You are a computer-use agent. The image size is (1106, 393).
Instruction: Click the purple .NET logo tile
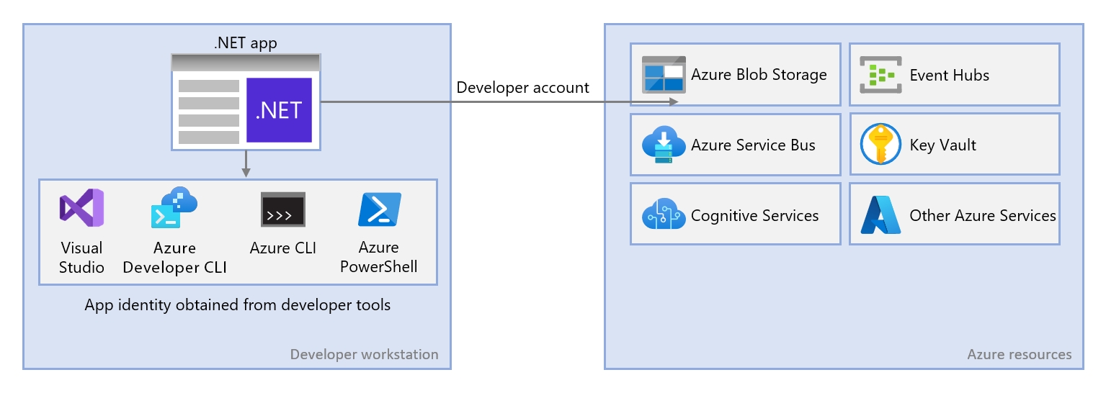pyautogui.click(x=279, y=111)
